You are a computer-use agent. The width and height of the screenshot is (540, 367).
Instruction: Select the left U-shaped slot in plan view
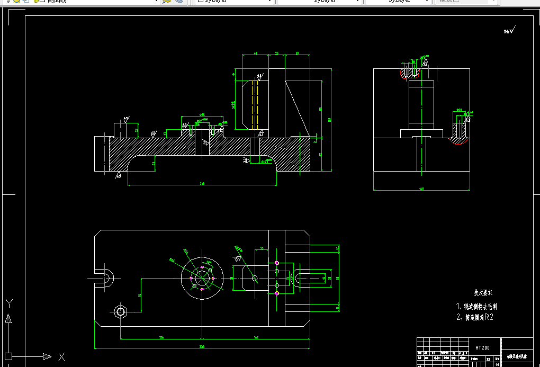click(x=104, y=278)
